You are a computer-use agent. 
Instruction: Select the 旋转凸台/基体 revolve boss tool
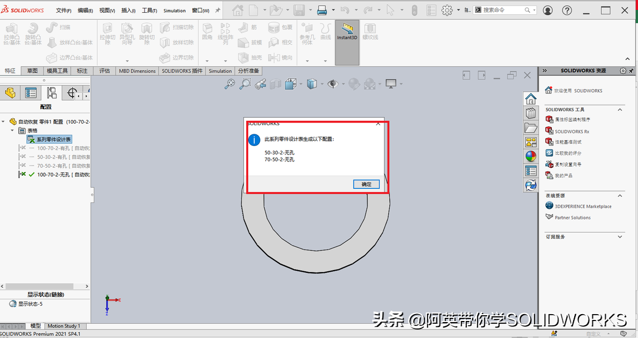[33, 33]
